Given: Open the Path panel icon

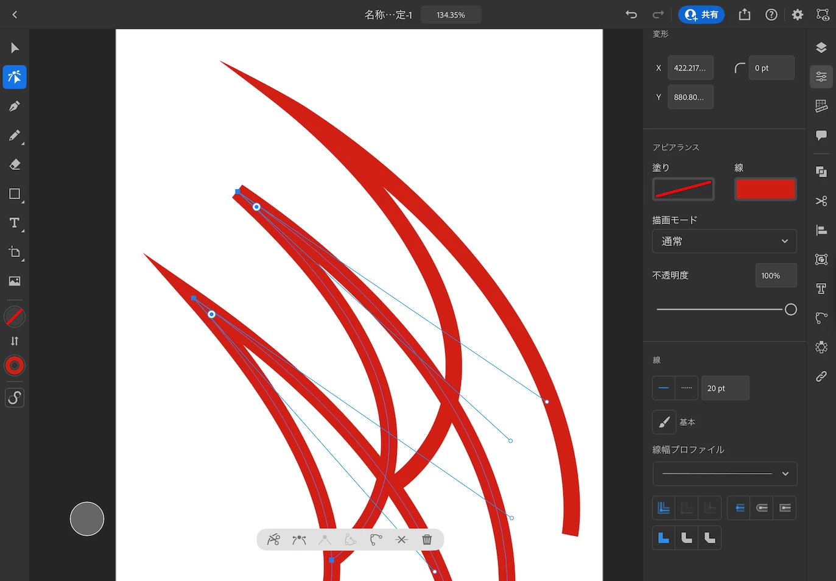Looking at the screenshot, I should tap(821, 318).
